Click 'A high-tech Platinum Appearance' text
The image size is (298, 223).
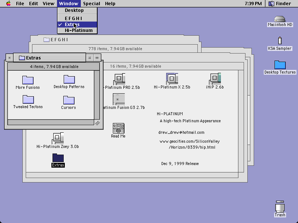coord(190,121)
